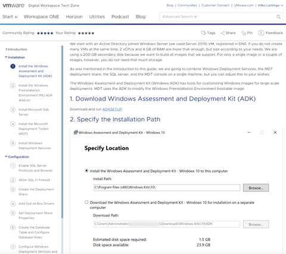This screenshot has width=286, height=254.
Task: Click step 2 circle for Allow SQL in Firewall
Action: coord(13,180)
